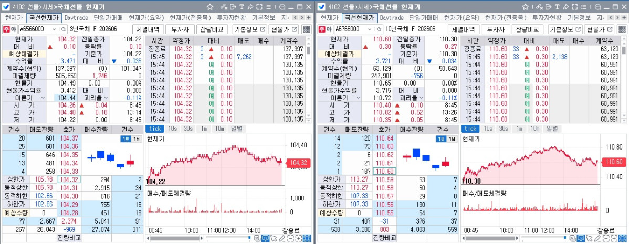Select the 일별 chart interval in right window

[x=552, y=128]
